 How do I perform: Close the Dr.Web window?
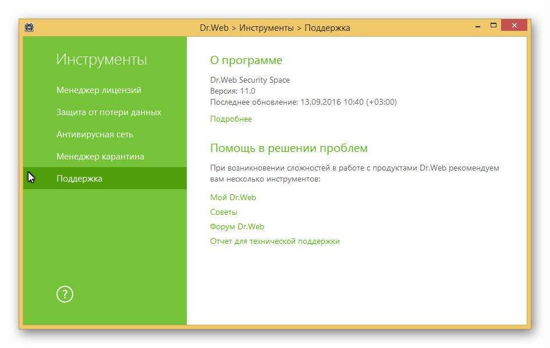click(x=514, y=25)
